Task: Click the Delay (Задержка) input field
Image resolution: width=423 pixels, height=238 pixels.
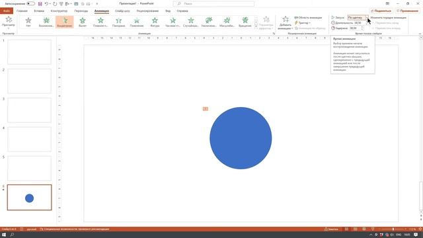Action: click(355, 28)
